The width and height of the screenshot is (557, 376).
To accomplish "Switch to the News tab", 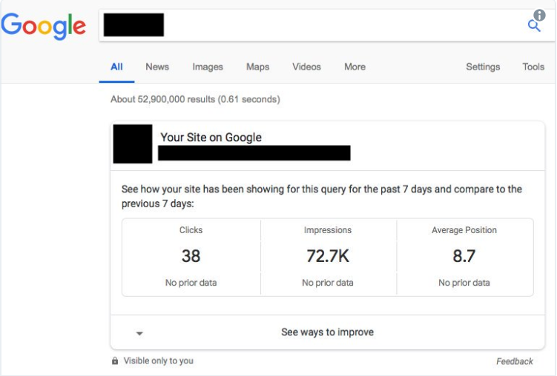I will (157, 67).
